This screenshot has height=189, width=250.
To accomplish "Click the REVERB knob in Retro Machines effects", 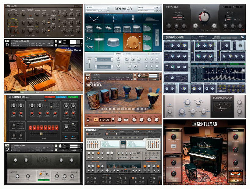I will (14, 135).
